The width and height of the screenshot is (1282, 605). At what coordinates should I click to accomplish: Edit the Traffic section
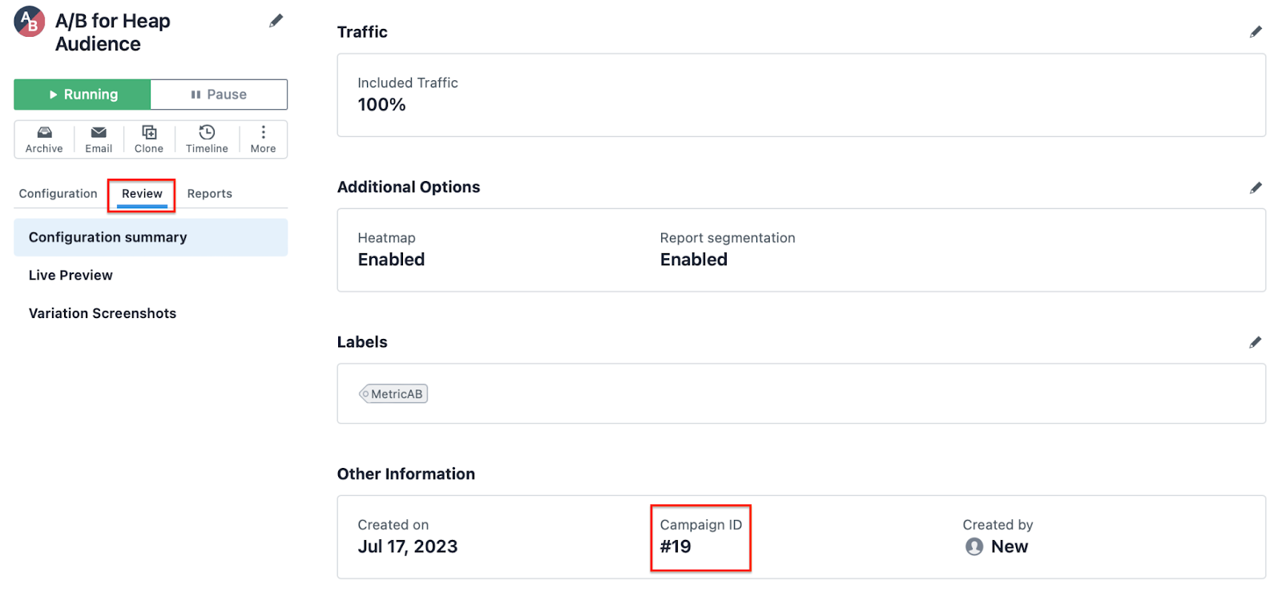point(1256,32)
